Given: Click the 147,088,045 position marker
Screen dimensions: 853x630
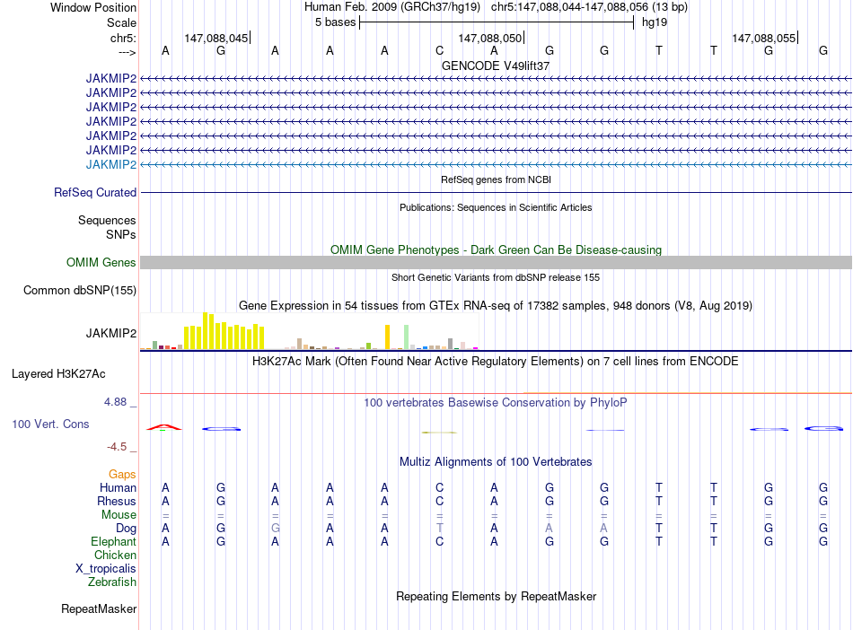Looking at the screenshot, I should (216, 38).
